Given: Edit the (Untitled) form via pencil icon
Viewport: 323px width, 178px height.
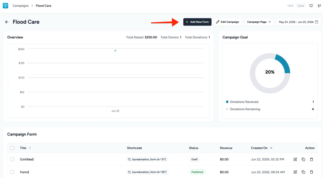Looking at the screenshot, I should coord(295,159).
